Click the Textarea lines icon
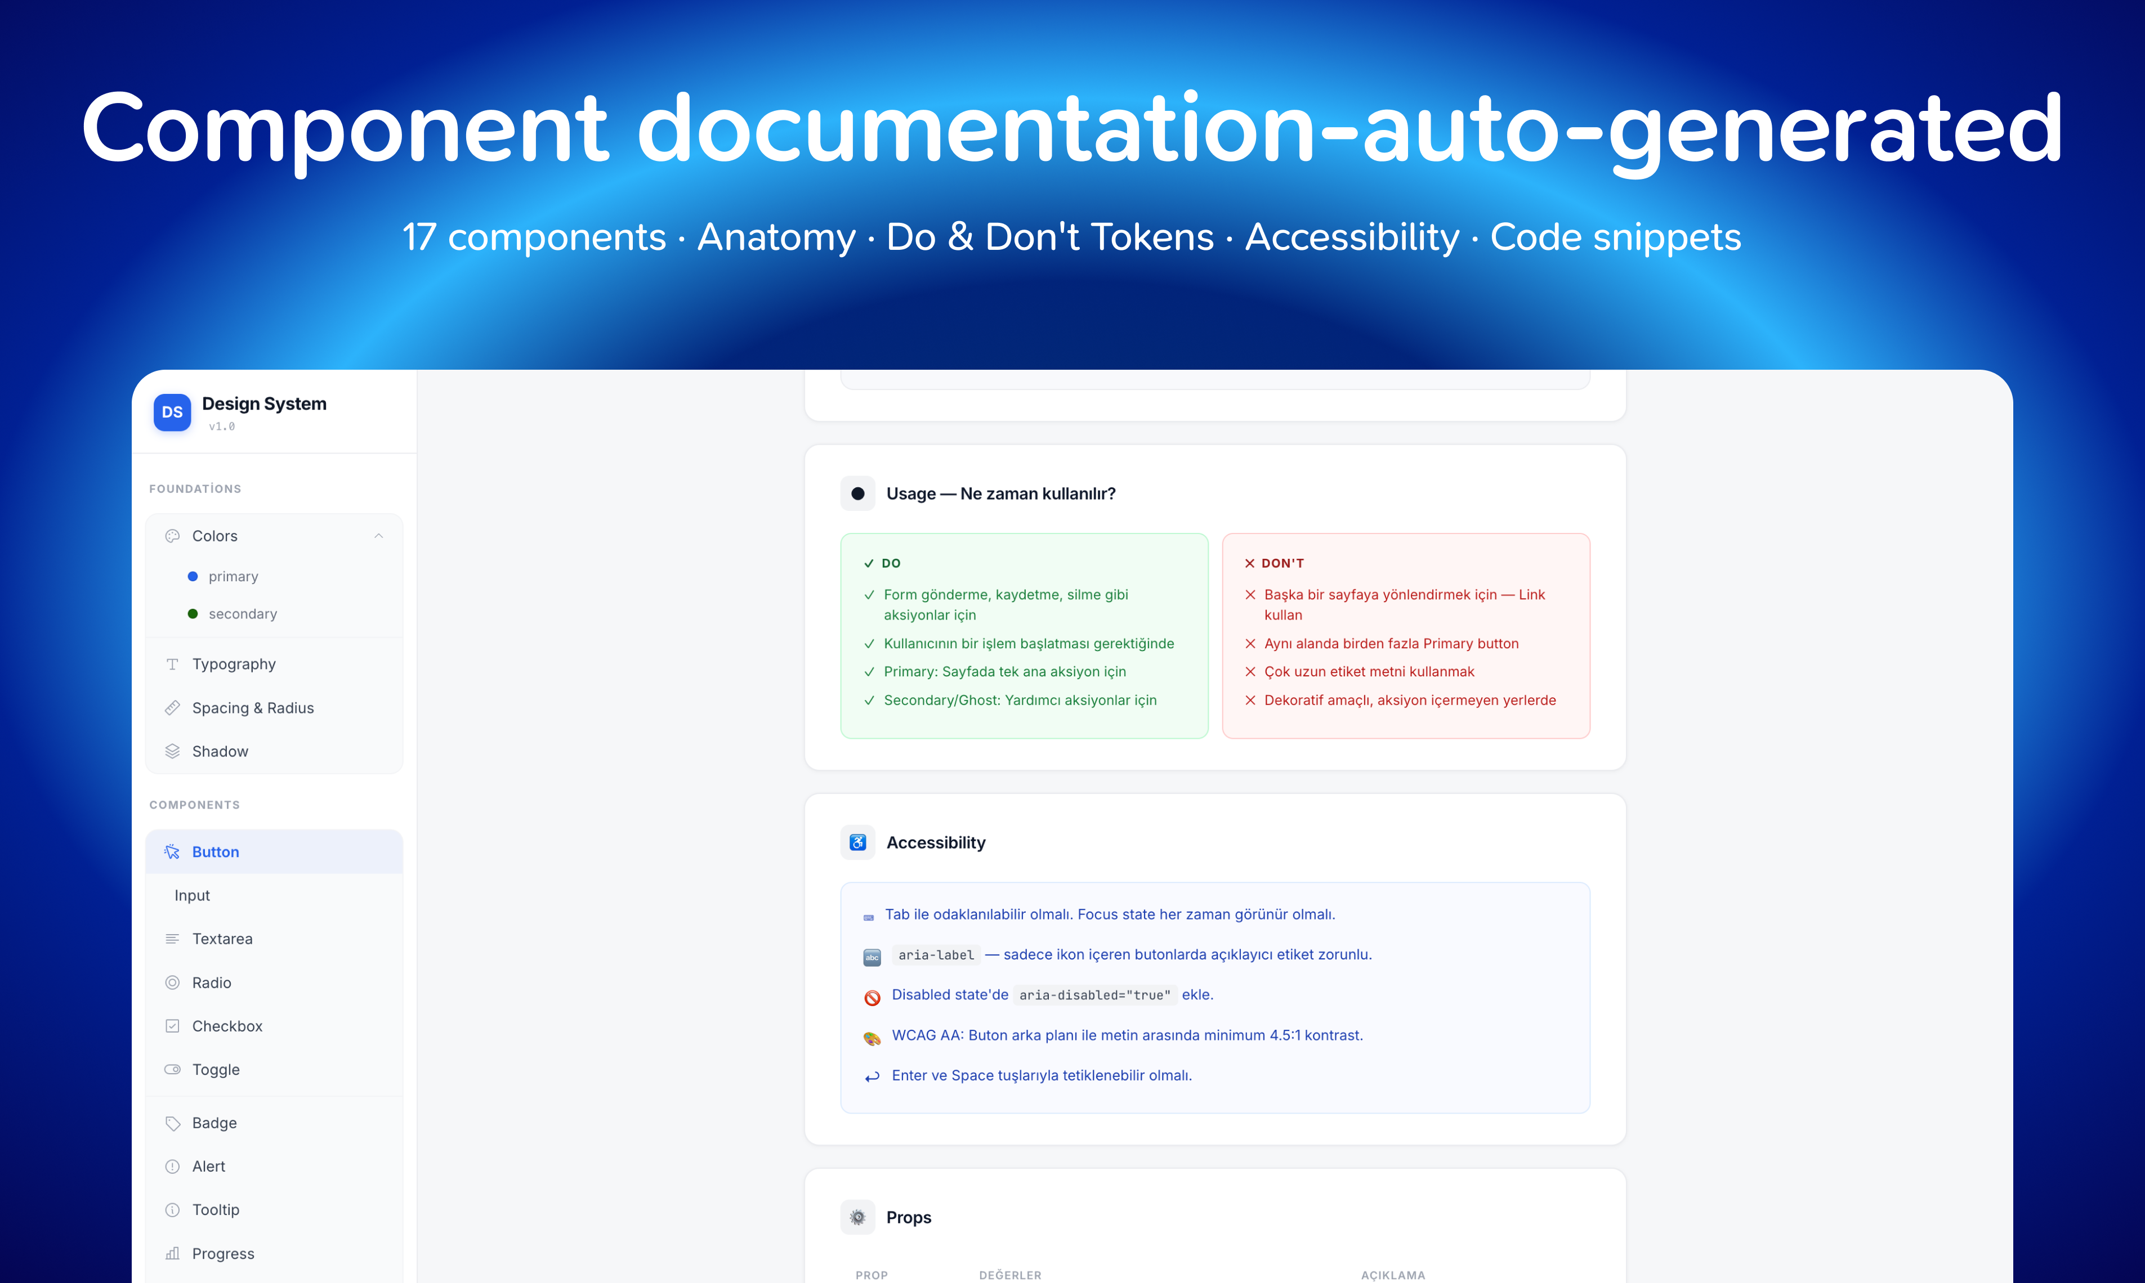The height and width of the screenshot is (1283, 2145). 172,939
